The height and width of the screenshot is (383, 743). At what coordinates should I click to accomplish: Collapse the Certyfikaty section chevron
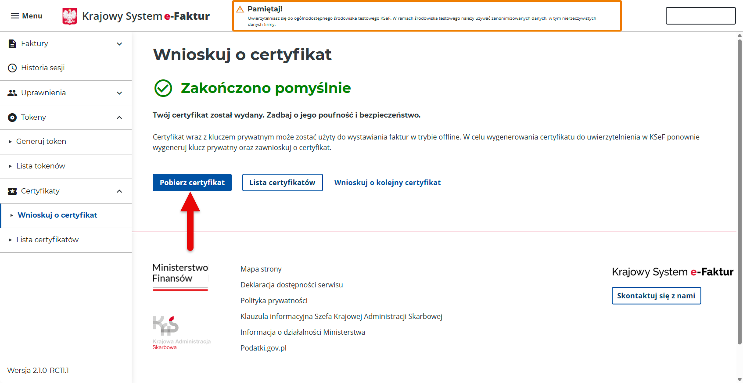(x=119, y=191)
